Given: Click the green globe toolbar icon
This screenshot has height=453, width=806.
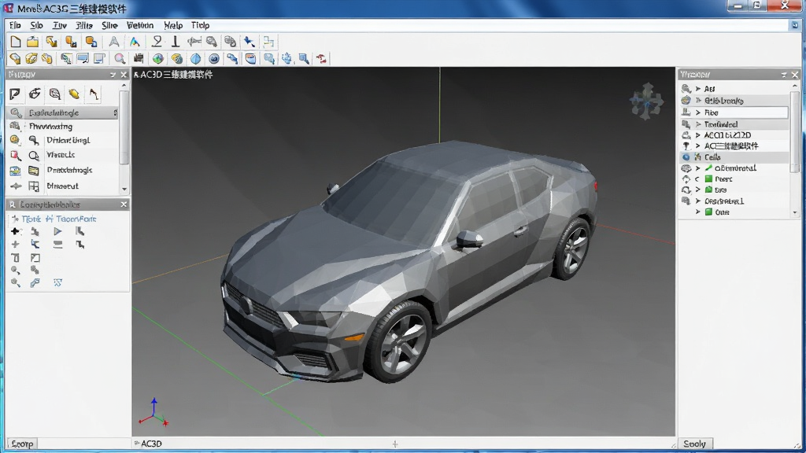Looking at the screenshot, I should 157,58.
